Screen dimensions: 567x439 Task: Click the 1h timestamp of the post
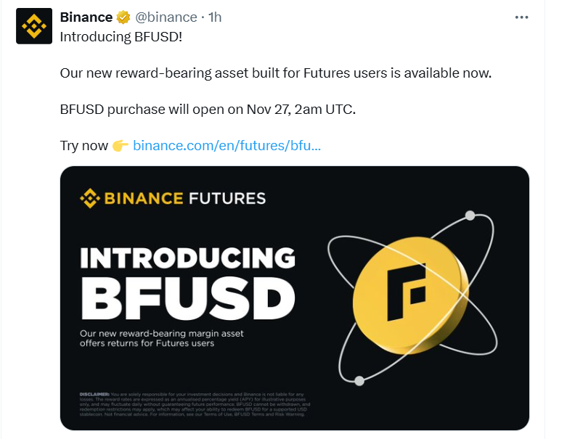pyautogui.click(x=215, y=17)
